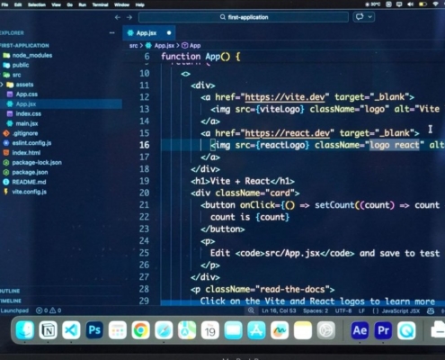The image size is (445, 360).
Task: Open README.md file
Action: click(29, 182)
